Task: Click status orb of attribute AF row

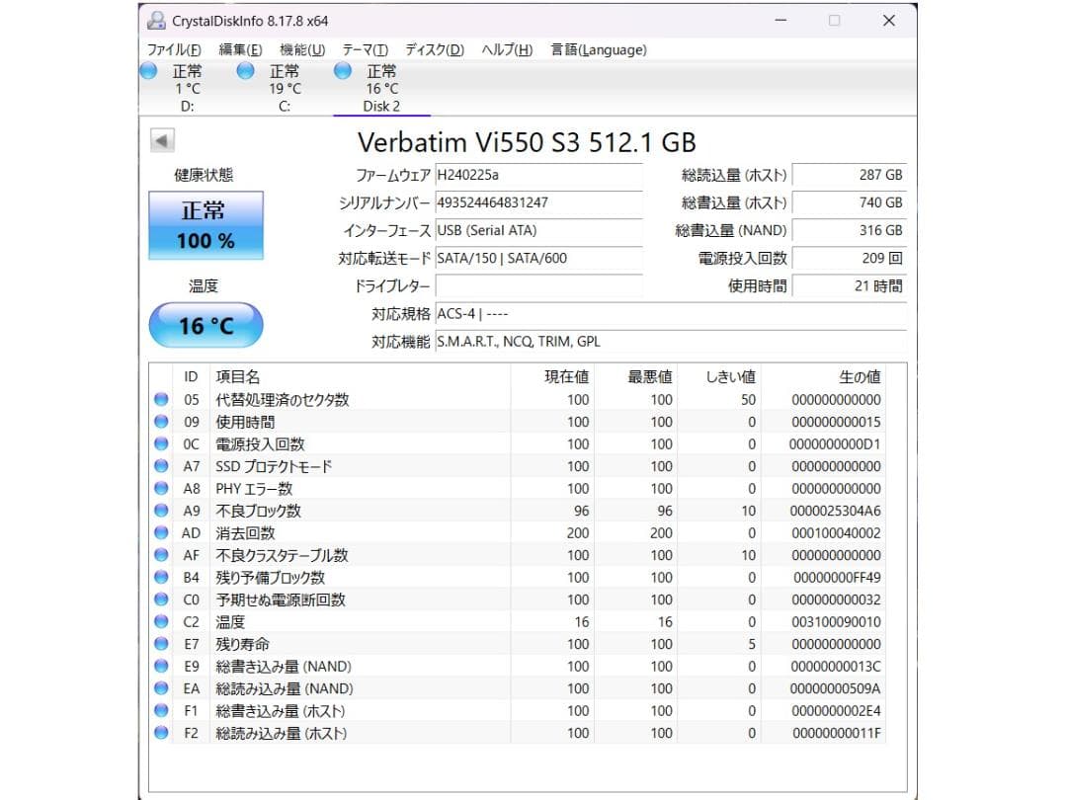Action: [161, 555]
